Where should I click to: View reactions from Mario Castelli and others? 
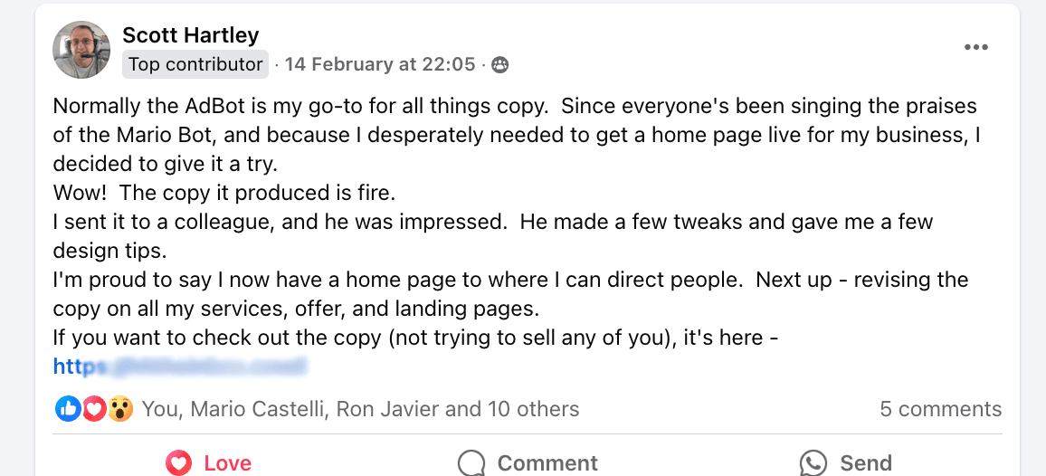(360, 409)
